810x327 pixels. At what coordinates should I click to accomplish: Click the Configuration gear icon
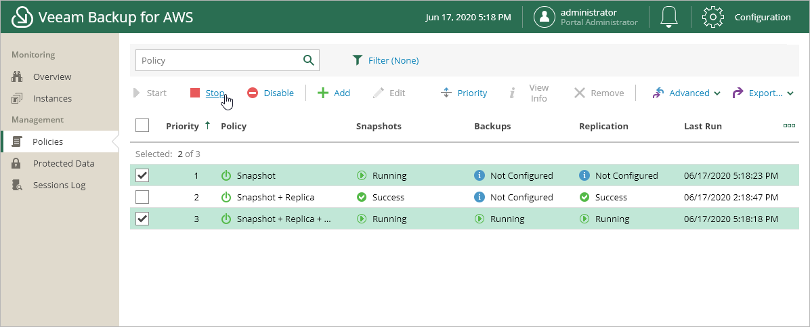click(713, 17)
